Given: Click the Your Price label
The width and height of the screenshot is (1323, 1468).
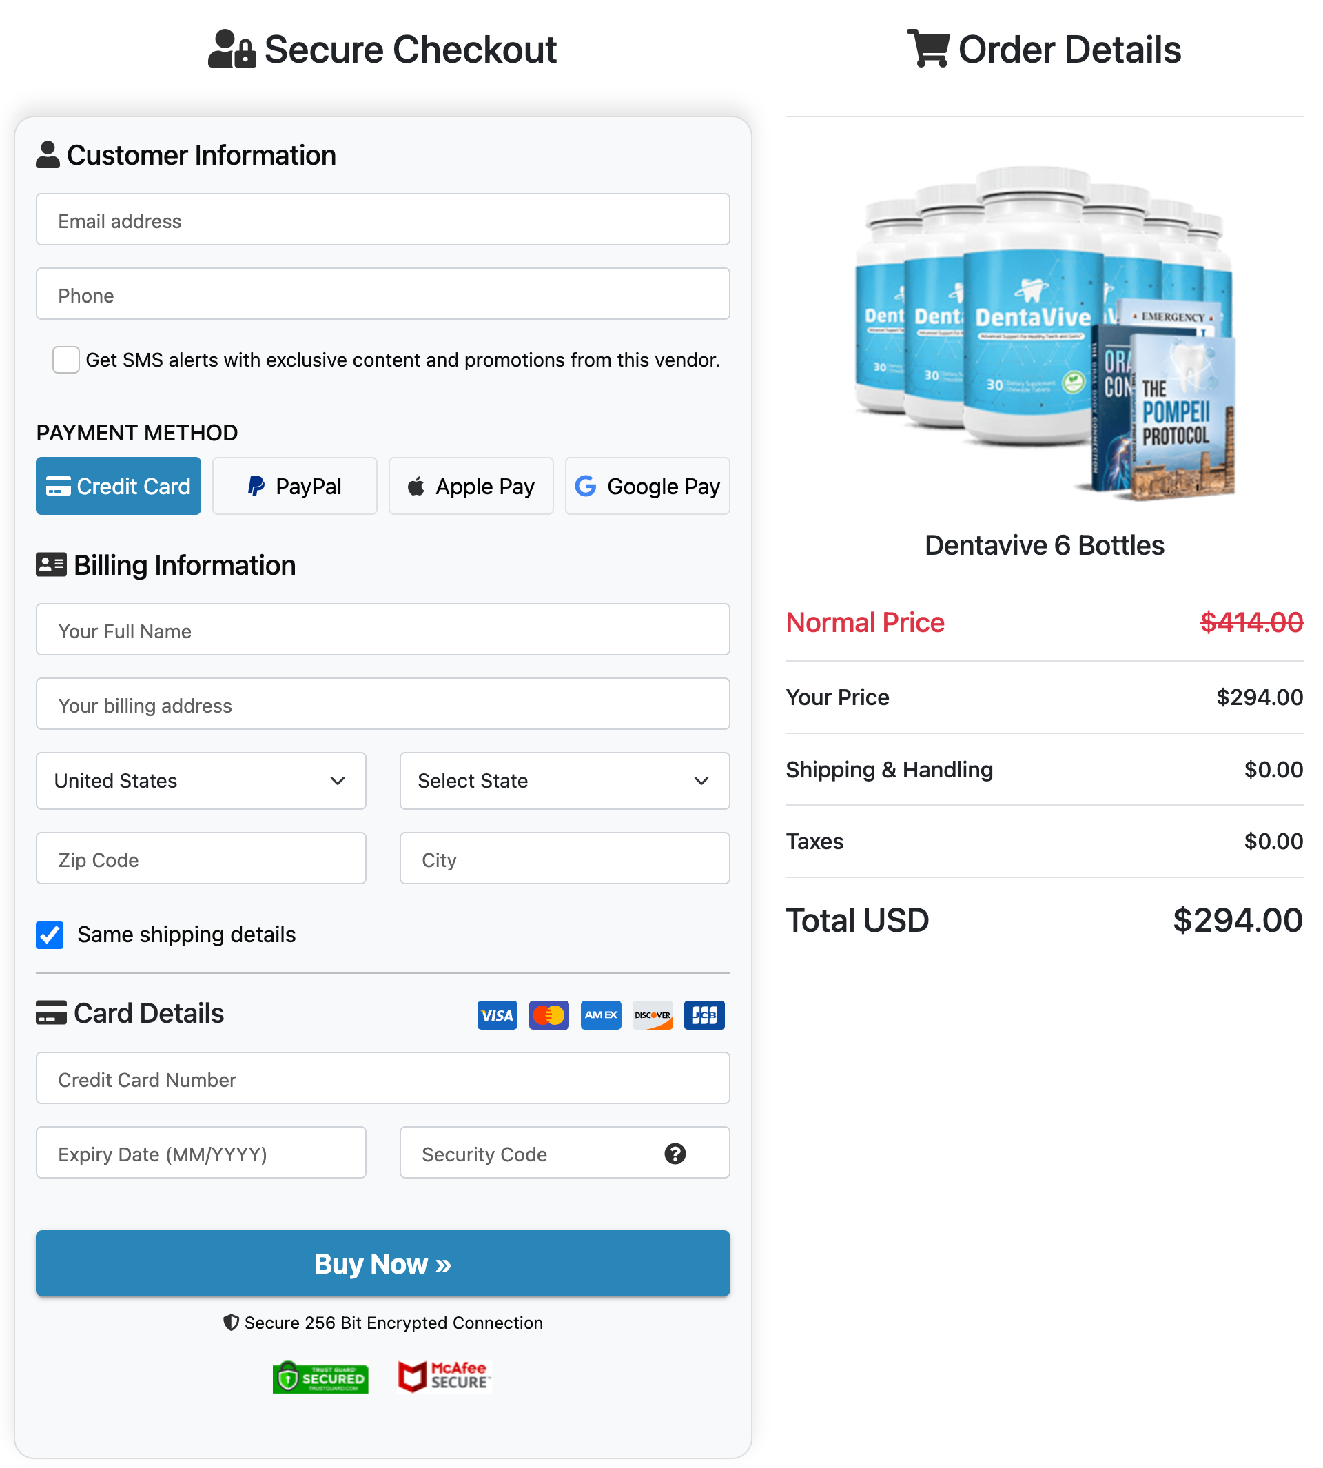Looking at the screenshot, I should [837, 697].
